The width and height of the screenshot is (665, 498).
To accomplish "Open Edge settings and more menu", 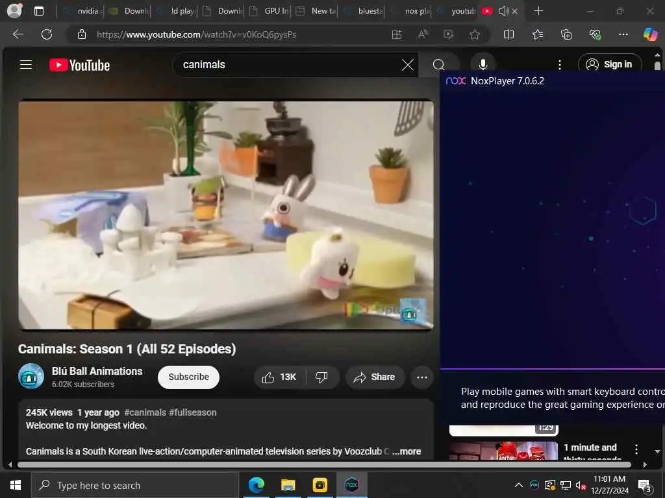I will tap(623, 34).
